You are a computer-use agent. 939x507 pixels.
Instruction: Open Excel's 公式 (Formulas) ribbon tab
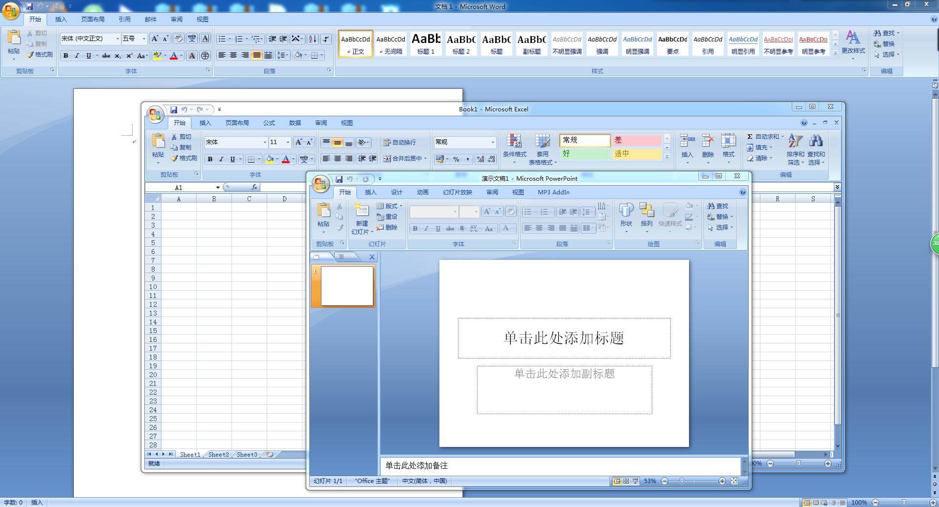pyautogui.click(x=269, y=123)
